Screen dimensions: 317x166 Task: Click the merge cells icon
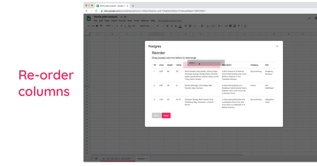[194, 26]
